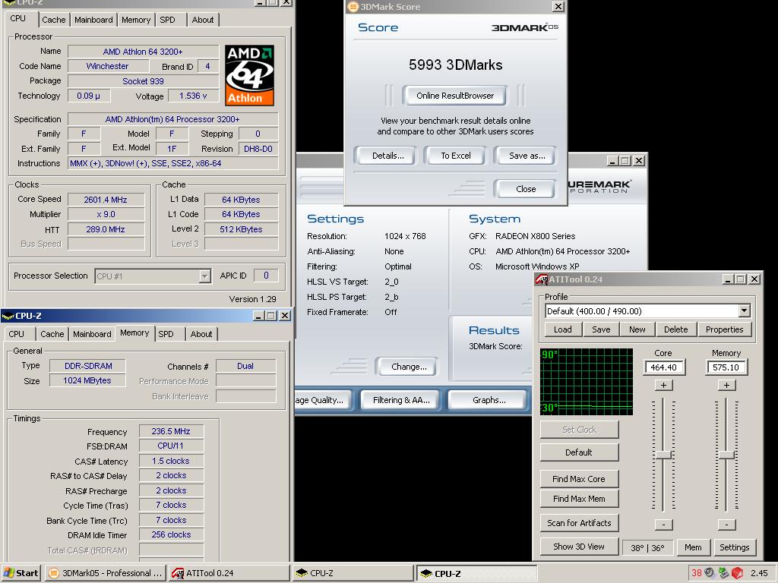Run Scan for Artifacts in ATITool
The image size is (778, 583).
pos(579,523)
